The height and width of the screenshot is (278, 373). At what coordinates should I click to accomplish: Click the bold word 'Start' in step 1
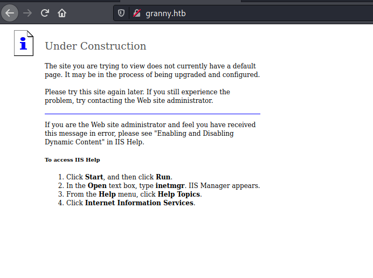point(94,177)
